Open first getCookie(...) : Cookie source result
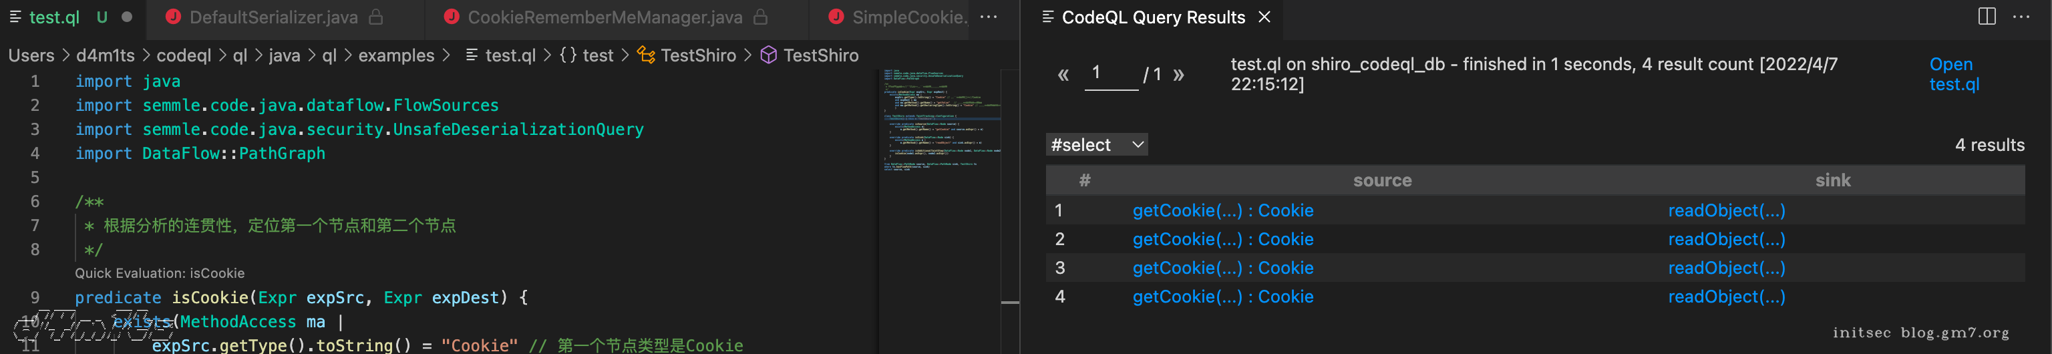Screen dimensions: 2052x354 click(1222, 210)
